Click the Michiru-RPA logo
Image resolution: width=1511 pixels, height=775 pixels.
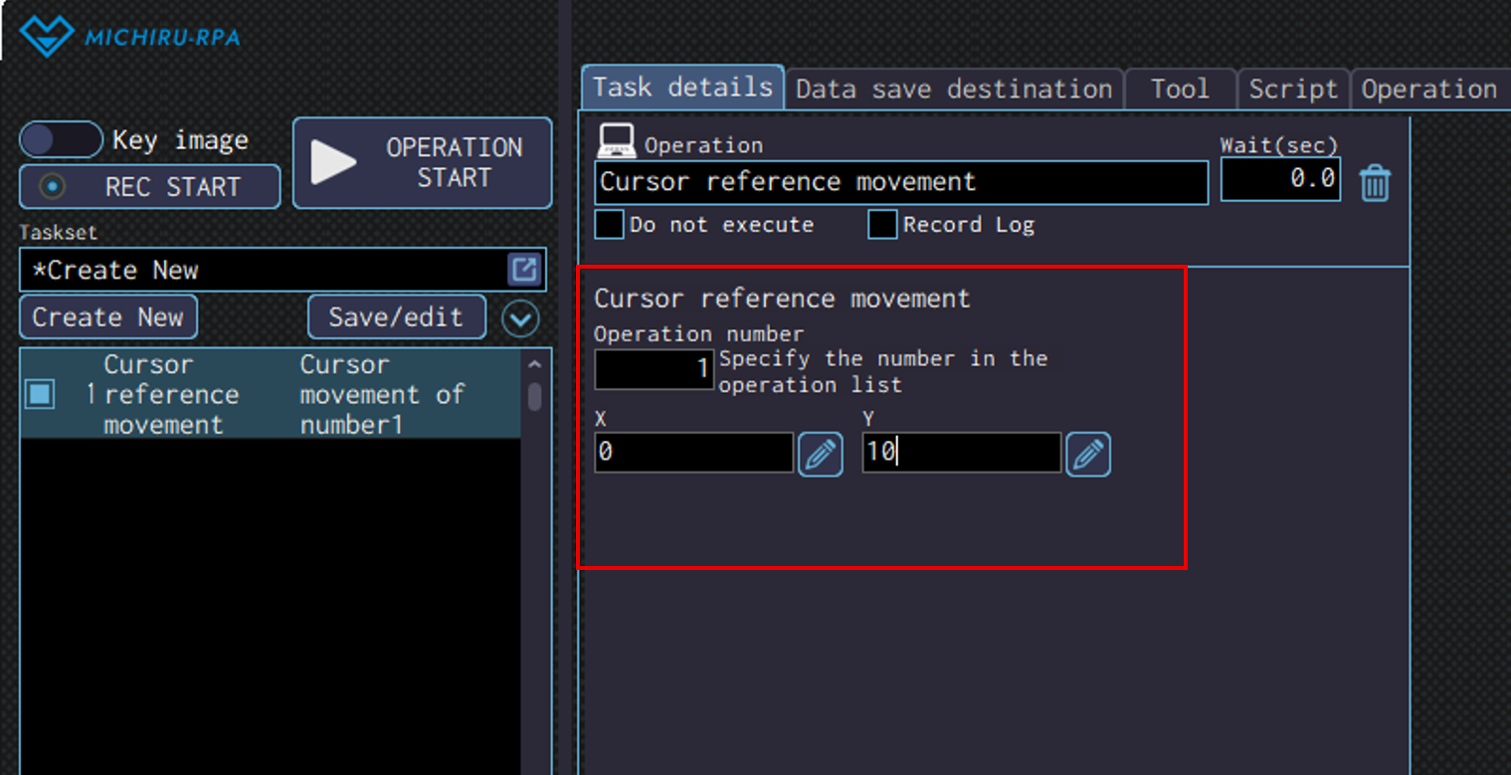click(x=130, y=37)
